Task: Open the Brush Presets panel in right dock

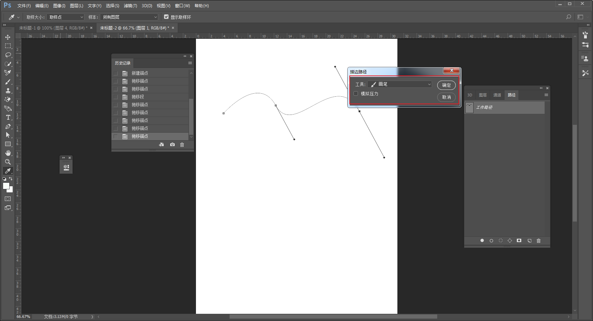Action: (585, 45)
